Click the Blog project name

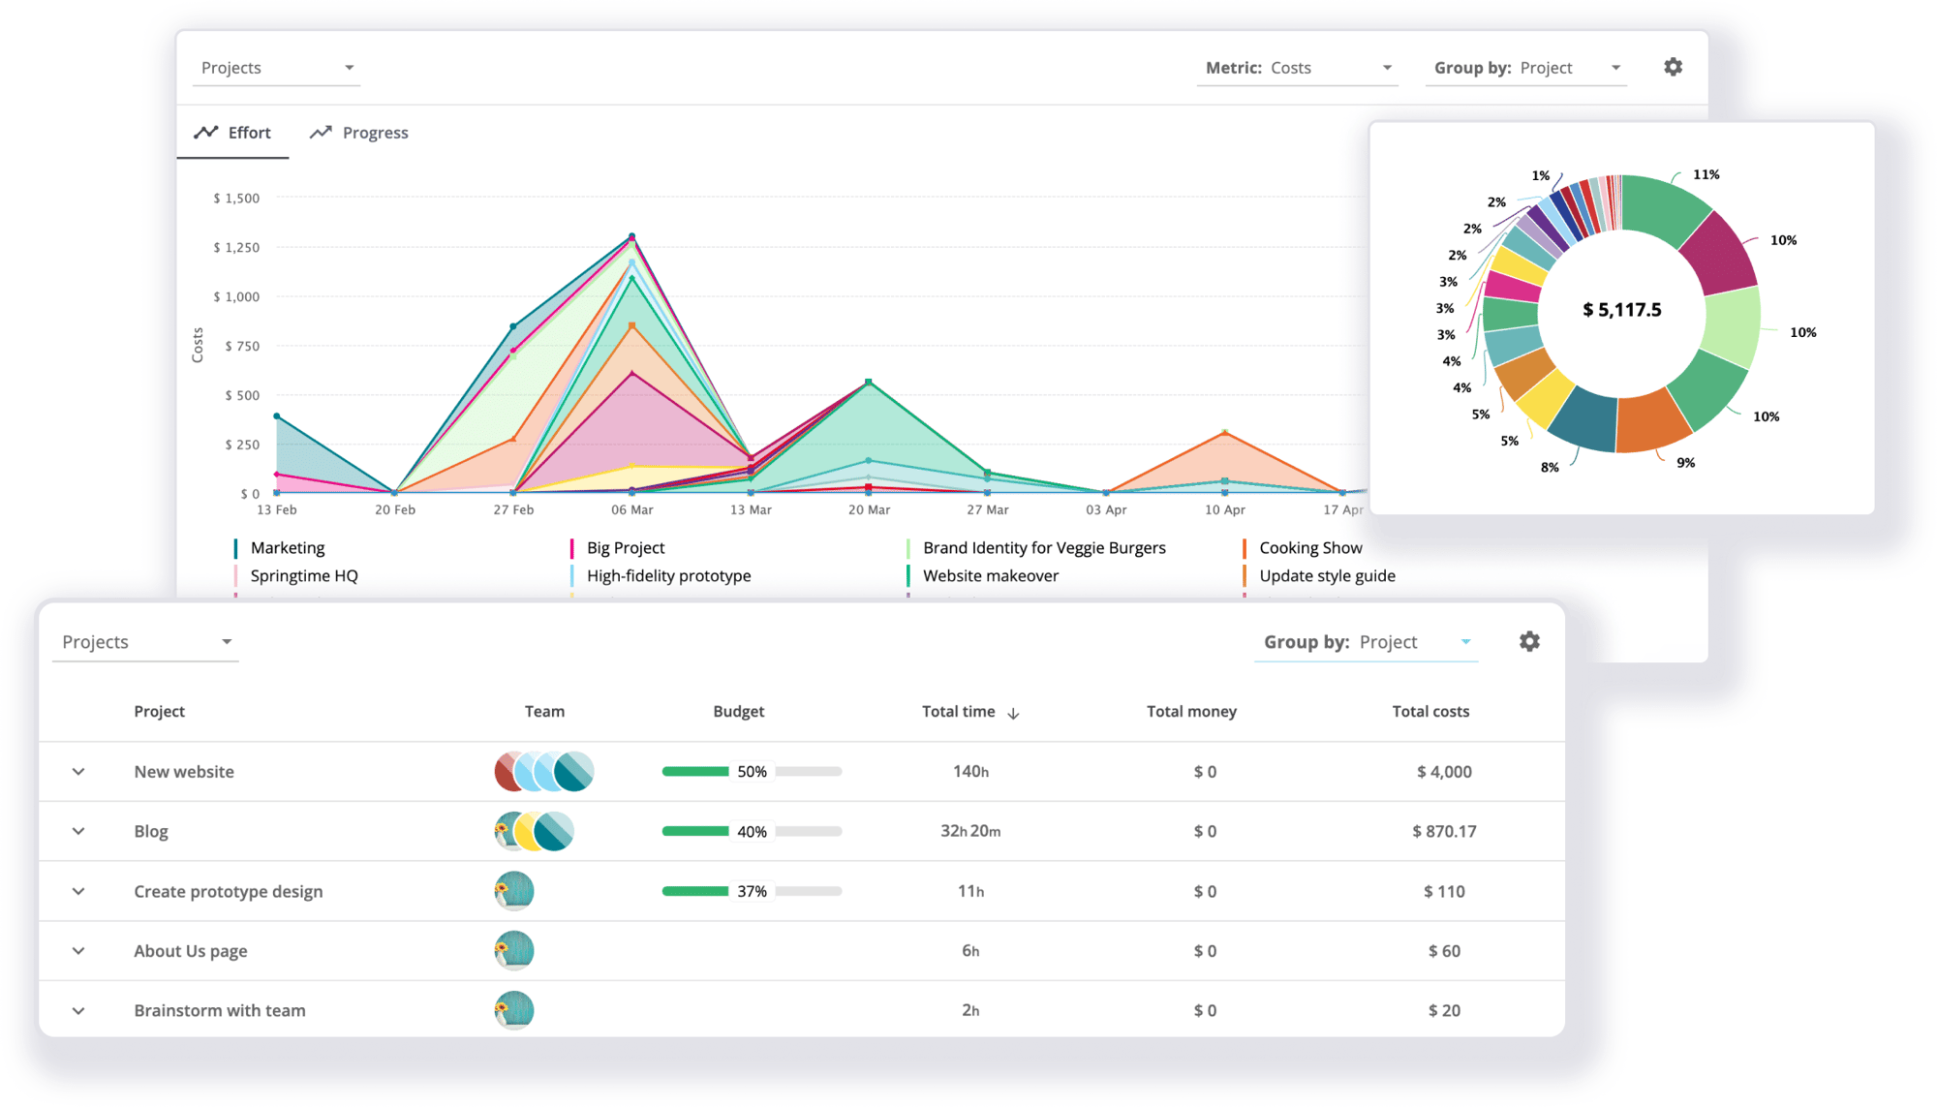point(151,831)
